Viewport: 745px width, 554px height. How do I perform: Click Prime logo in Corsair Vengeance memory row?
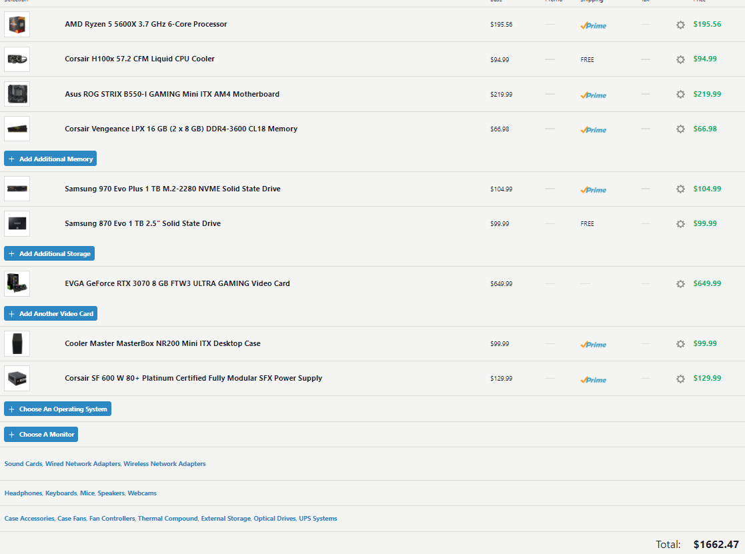tap(593, 130)
